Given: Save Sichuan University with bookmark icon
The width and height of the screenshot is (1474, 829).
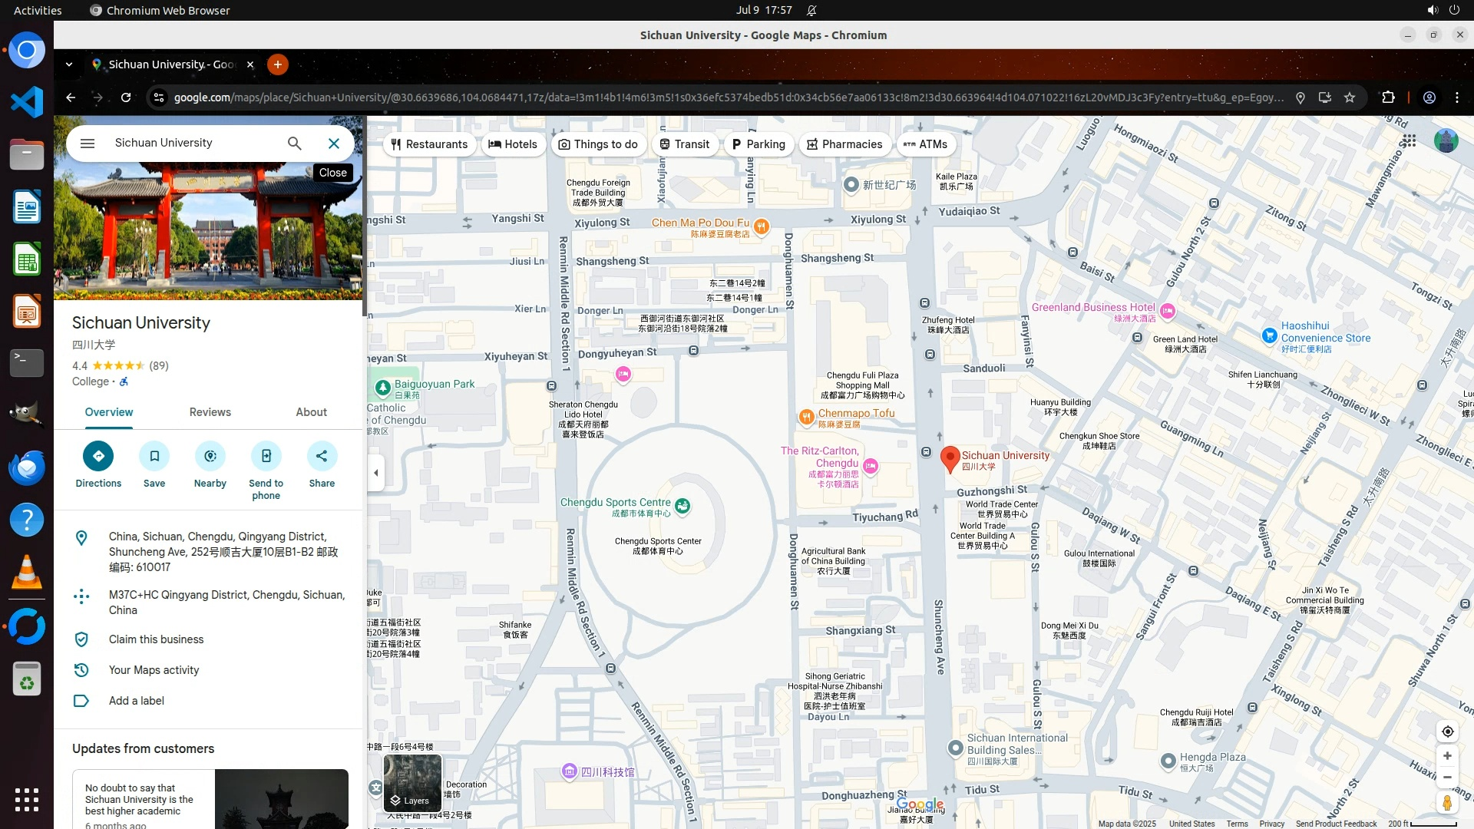Looking at the screenshot, I should pos(154,456).
